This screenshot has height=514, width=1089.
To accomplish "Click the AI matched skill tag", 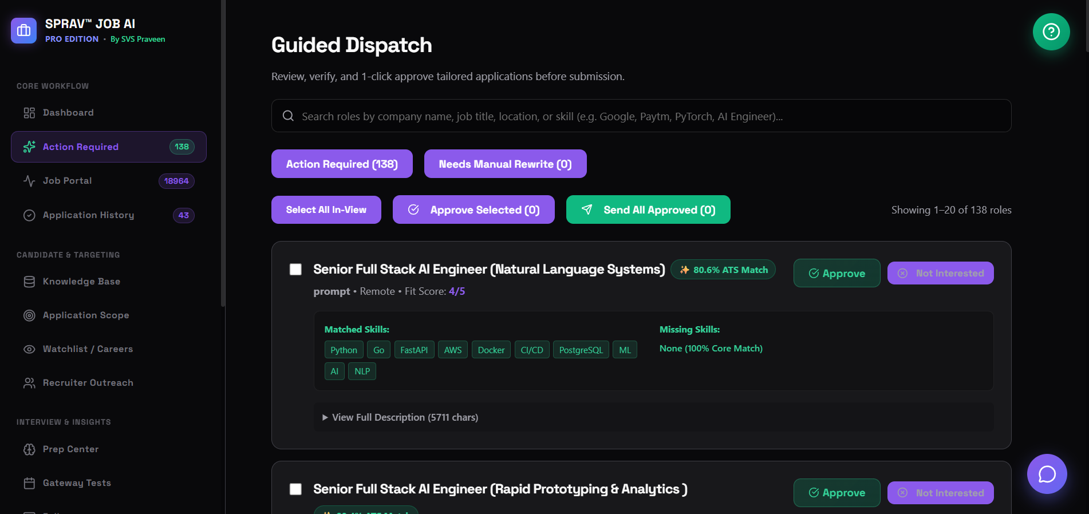I will [x=334, y=371].
